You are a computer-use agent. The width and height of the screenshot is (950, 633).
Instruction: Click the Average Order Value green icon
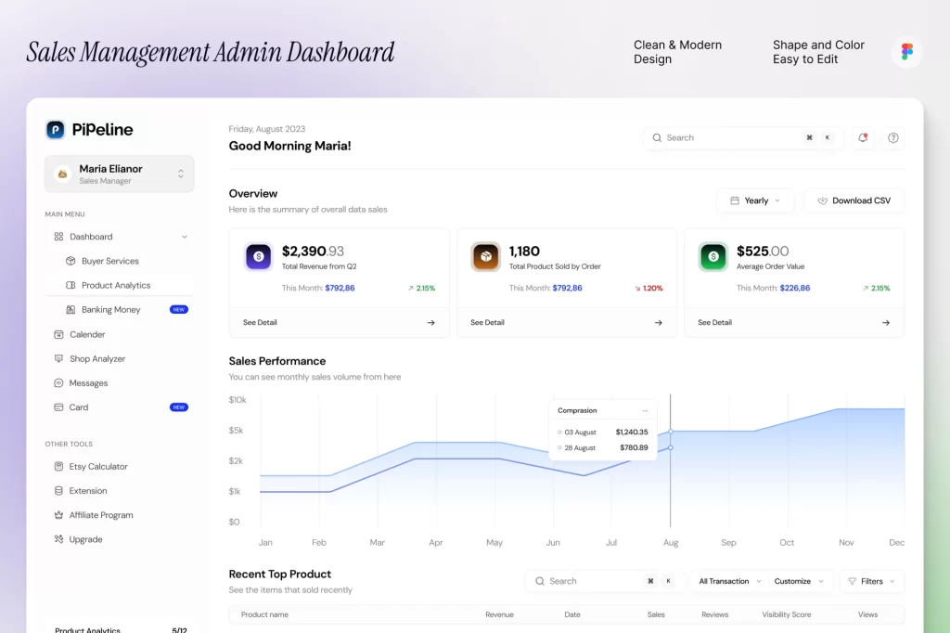(x=713, y=257)
